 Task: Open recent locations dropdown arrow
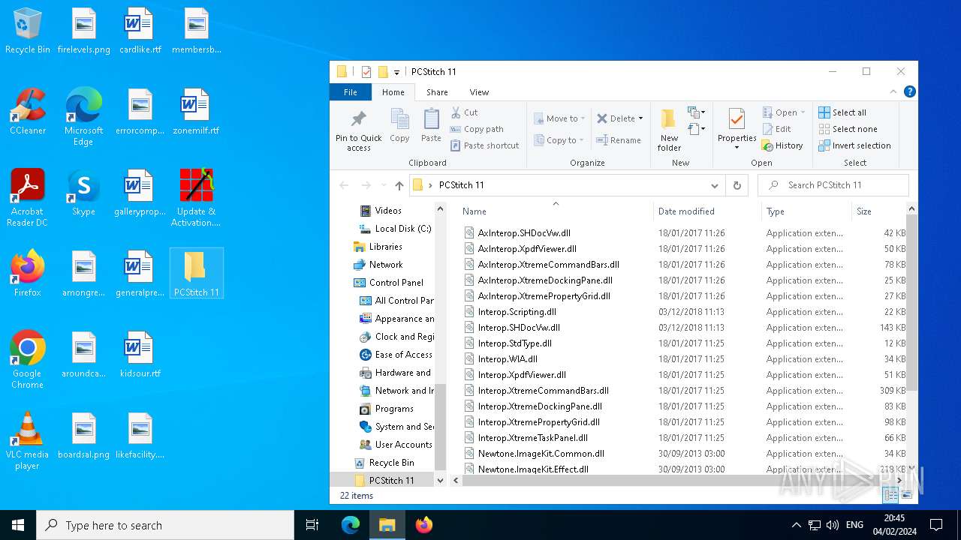[x=384, y=185]
